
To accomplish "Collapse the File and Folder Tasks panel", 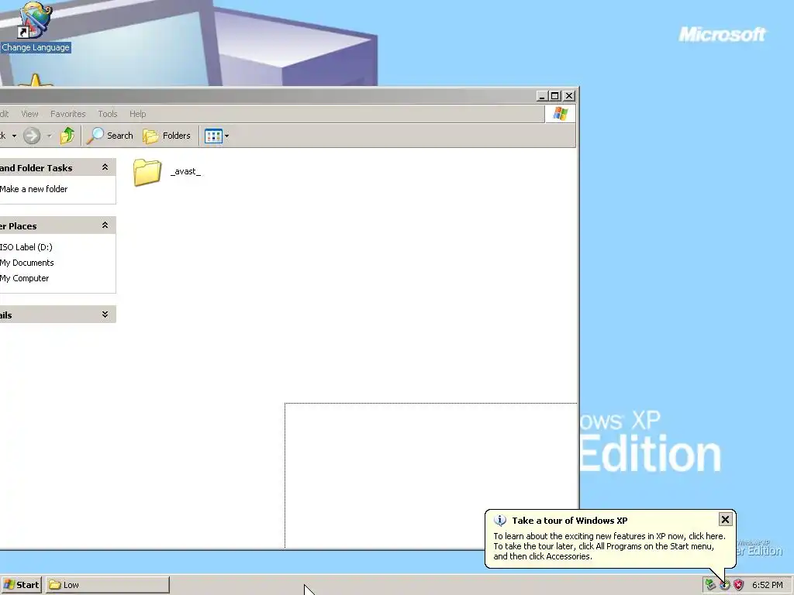I will coord(105,167).
